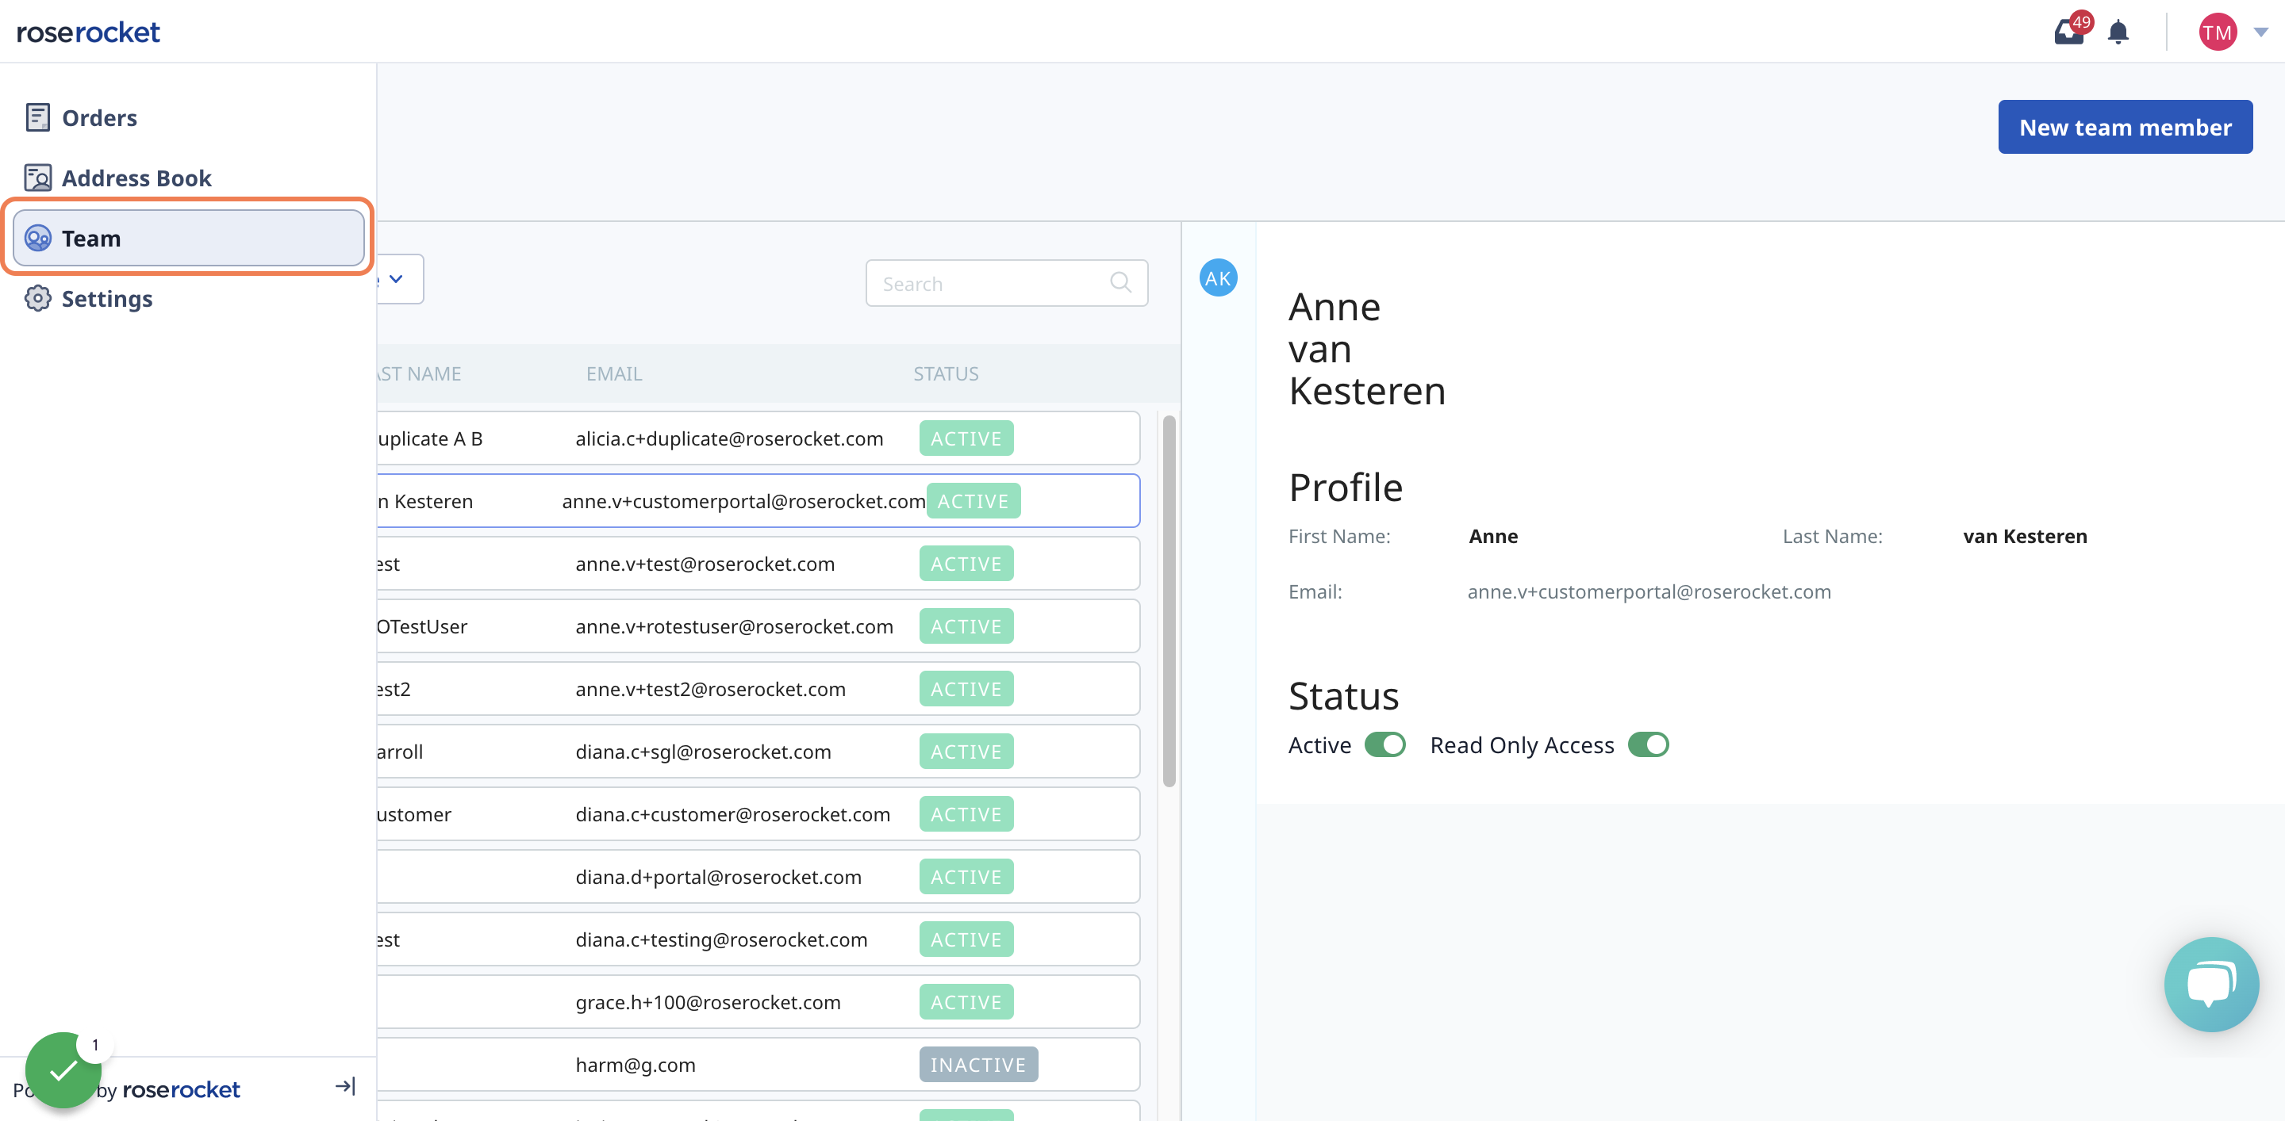2285x1121 pixels.
Task: Select anne.v+customerportal@roserocket.com row email
Action: pos(743,501)
